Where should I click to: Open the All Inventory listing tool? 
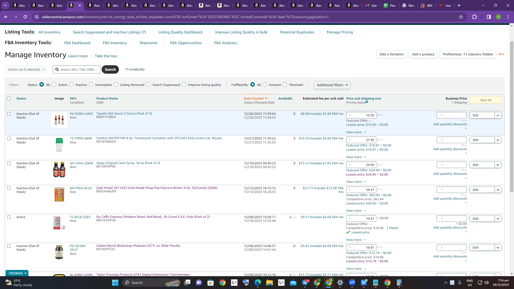click(x=50, y=32)
